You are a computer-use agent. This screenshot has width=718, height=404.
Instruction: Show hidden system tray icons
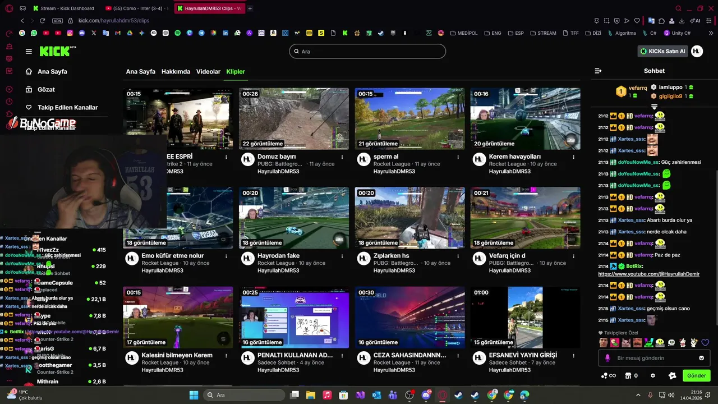point(638,395)
